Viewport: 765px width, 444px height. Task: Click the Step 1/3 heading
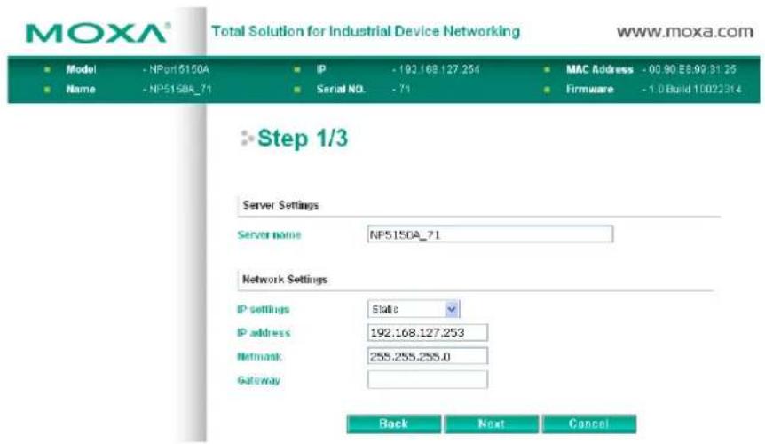tap(303, 138)
